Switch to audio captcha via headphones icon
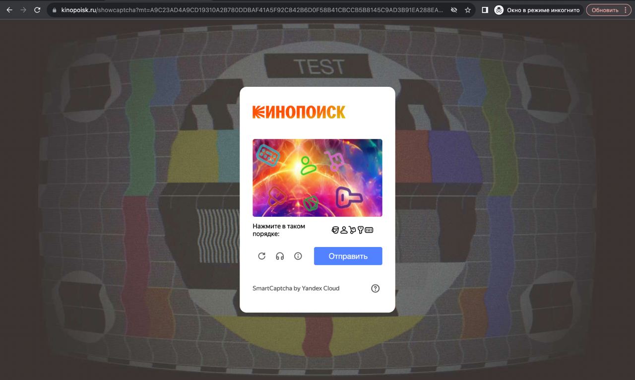The image size is (635, 380). [280, 256]
